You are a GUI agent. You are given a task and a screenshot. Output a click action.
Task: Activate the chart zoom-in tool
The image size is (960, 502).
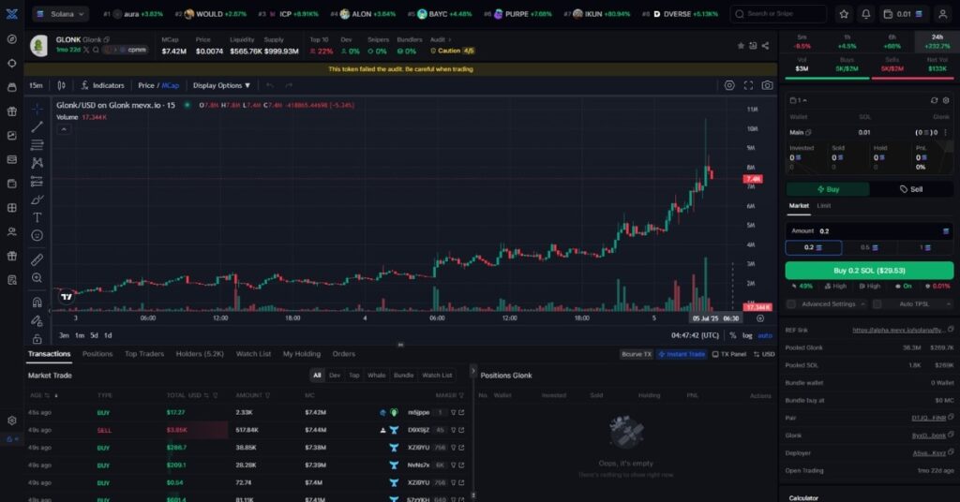click(37, 278)
